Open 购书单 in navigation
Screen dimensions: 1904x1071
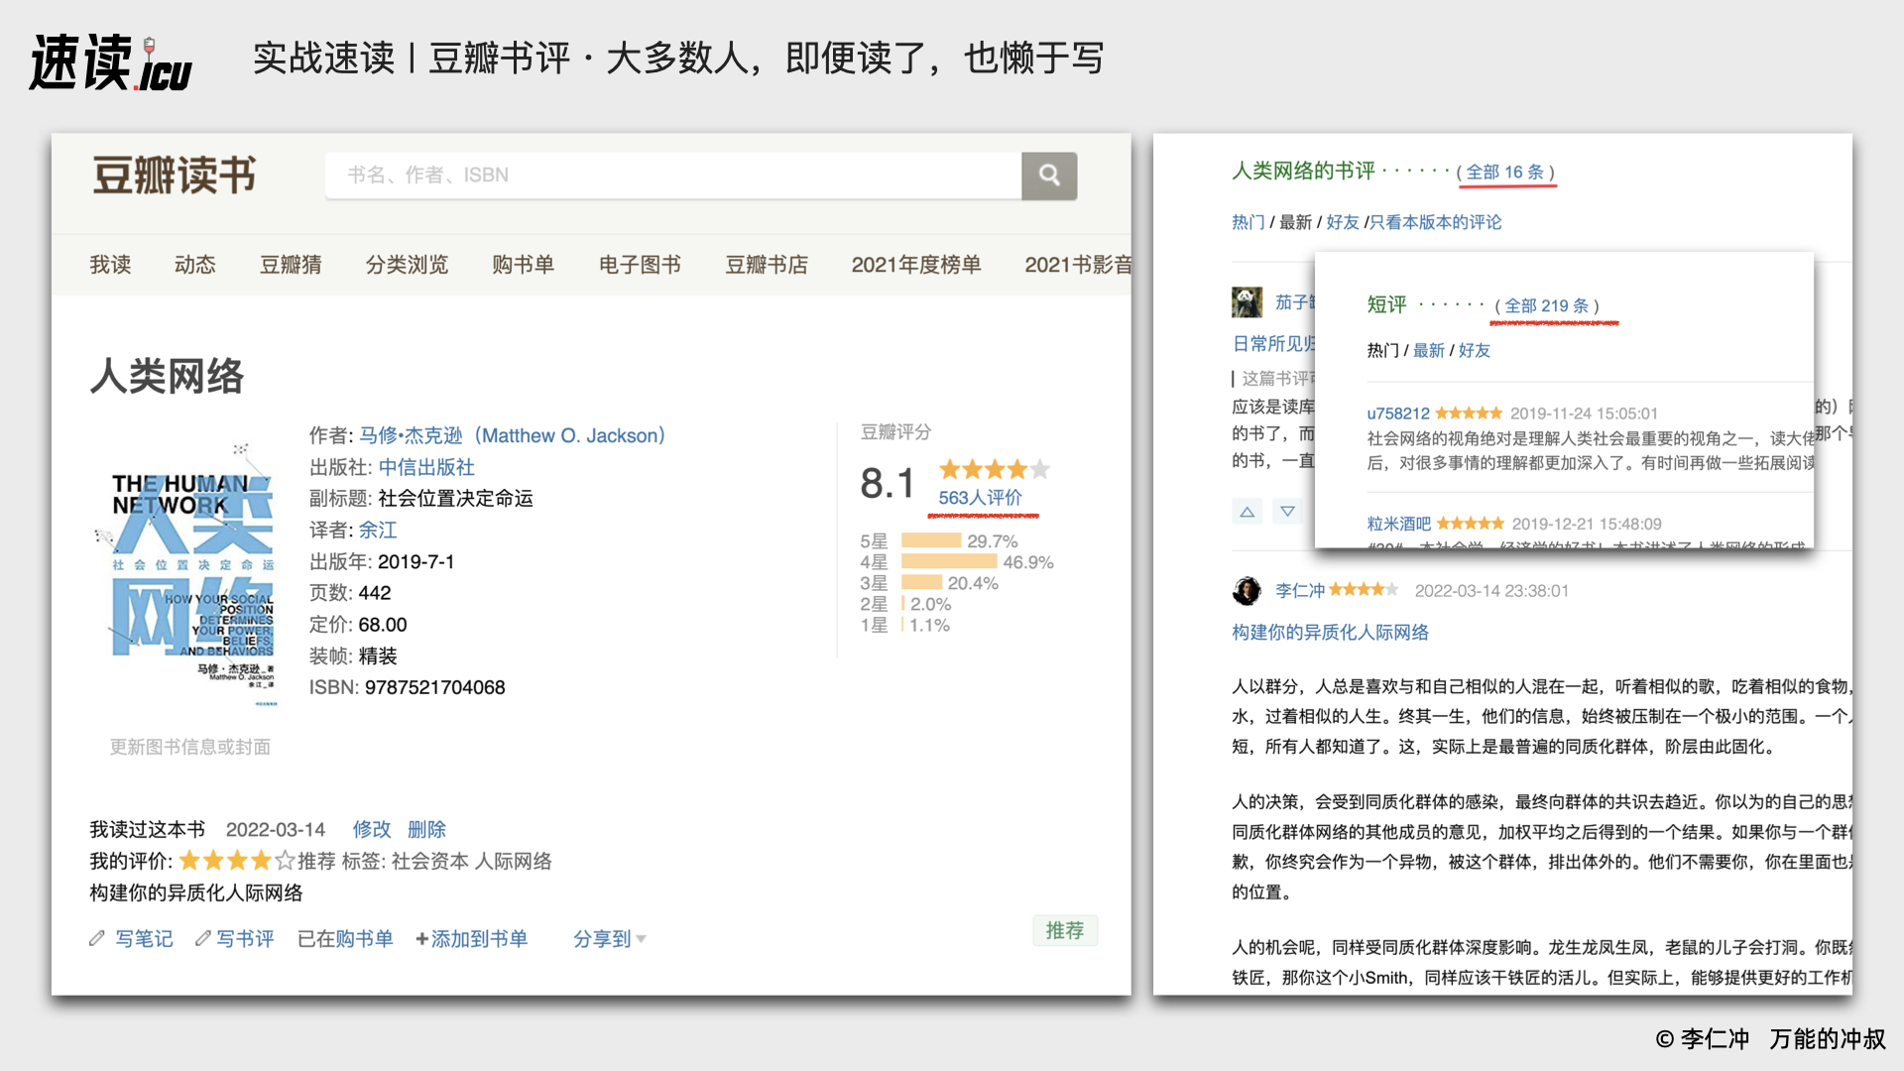coord(524,265)
